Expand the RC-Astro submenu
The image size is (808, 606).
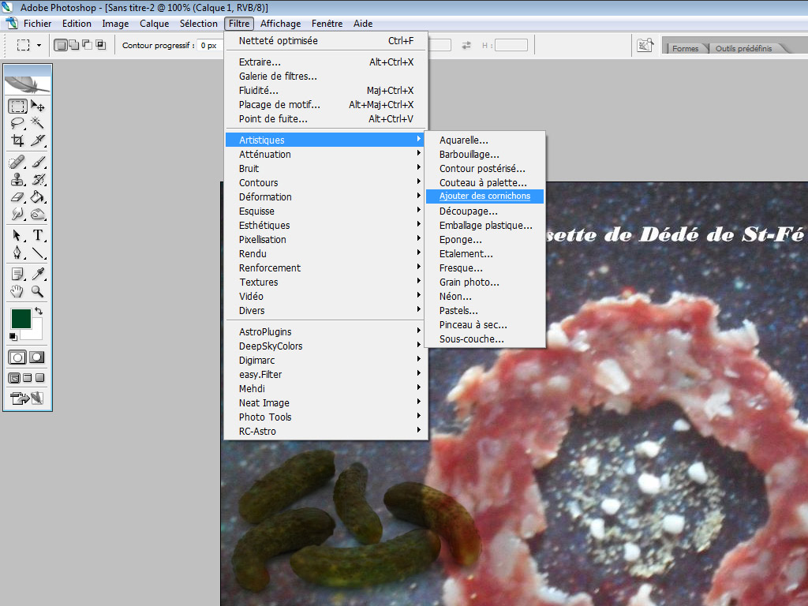pos(326,432)
